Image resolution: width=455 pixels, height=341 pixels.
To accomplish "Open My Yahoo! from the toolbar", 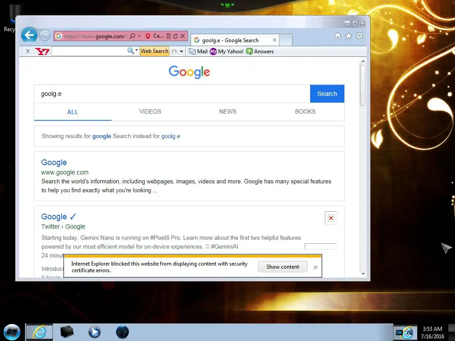I will coord(227,52).
